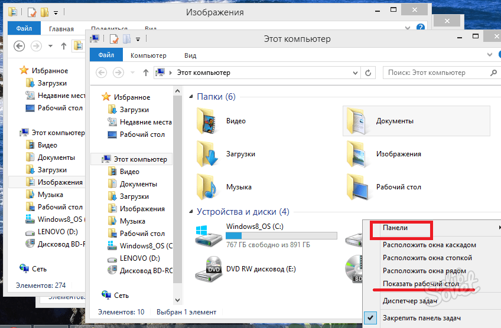Click 'Выбран 1 элемент' in status bar

tap(186, 312)
